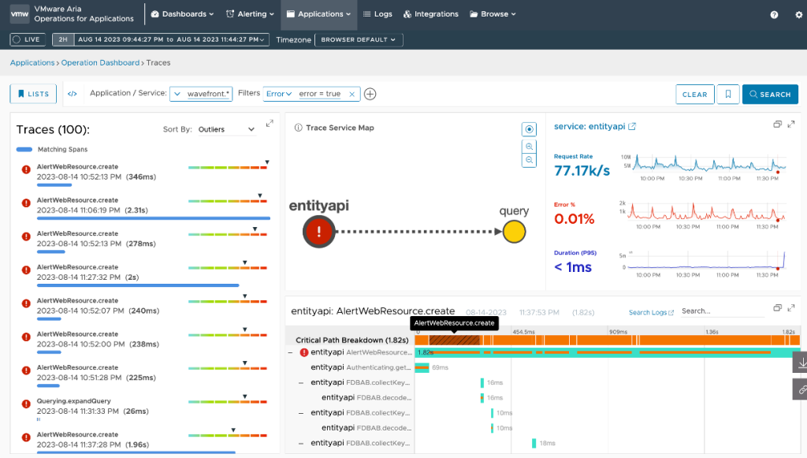Select the entityapi error node
The height and width of the screenshot is (458, 807).
click(319, 232)
